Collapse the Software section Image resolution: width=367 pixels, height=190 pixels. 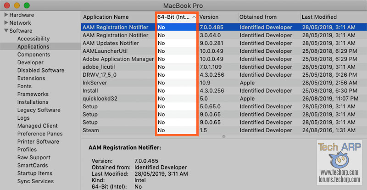[6, 31]
